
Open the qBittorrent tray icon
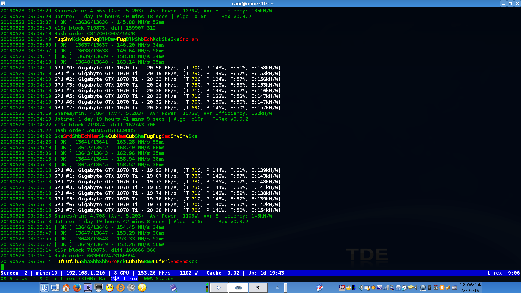pos(398,288)
